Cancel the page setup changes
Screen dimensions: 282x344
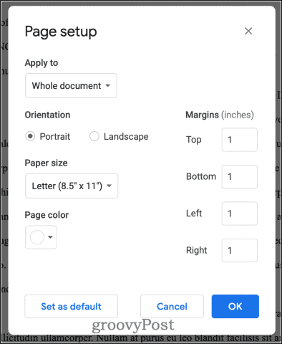172,307
